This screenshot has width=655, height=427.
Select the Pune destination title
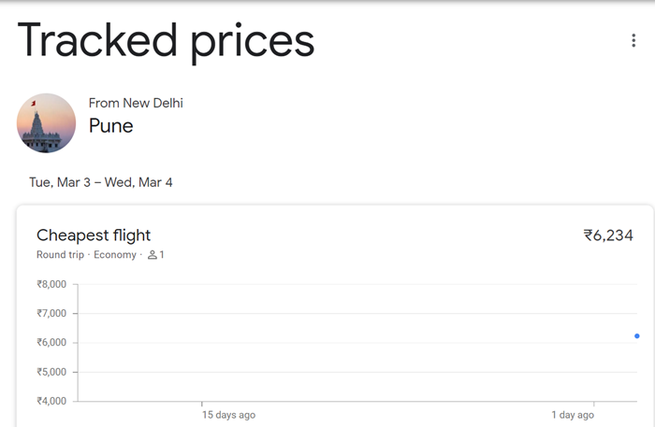[110, 125]
